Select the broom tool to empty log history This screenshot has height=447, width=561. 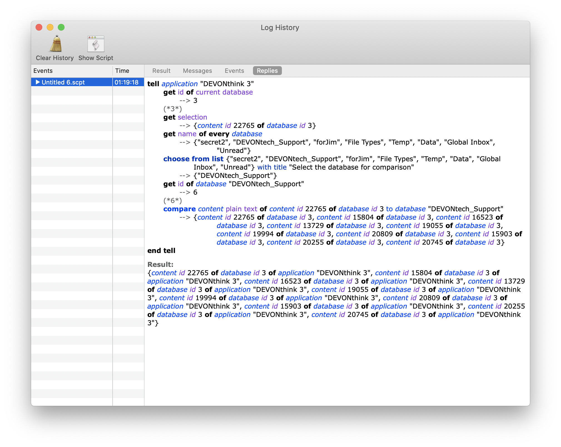pyautogui.click(x=55, y=44)
